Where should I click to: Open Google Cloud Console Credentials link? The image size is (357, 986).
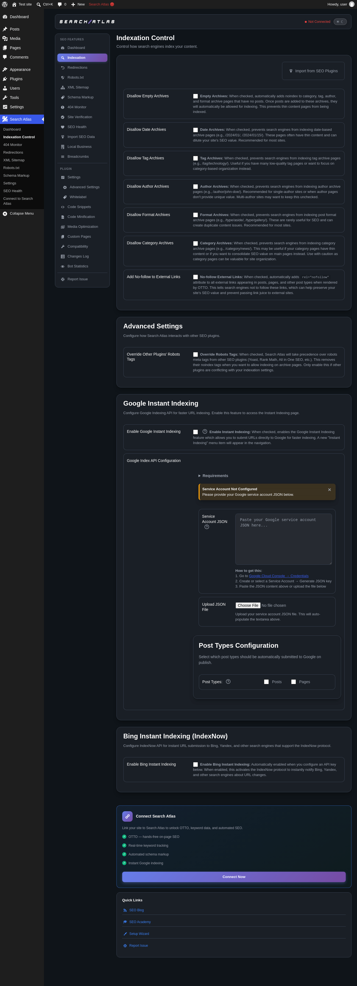pos(278,576)
